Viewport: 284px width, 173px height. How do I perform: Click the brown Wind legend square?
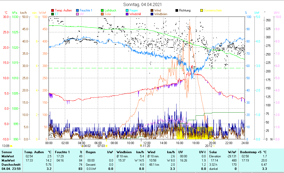(x=152, y=10)
